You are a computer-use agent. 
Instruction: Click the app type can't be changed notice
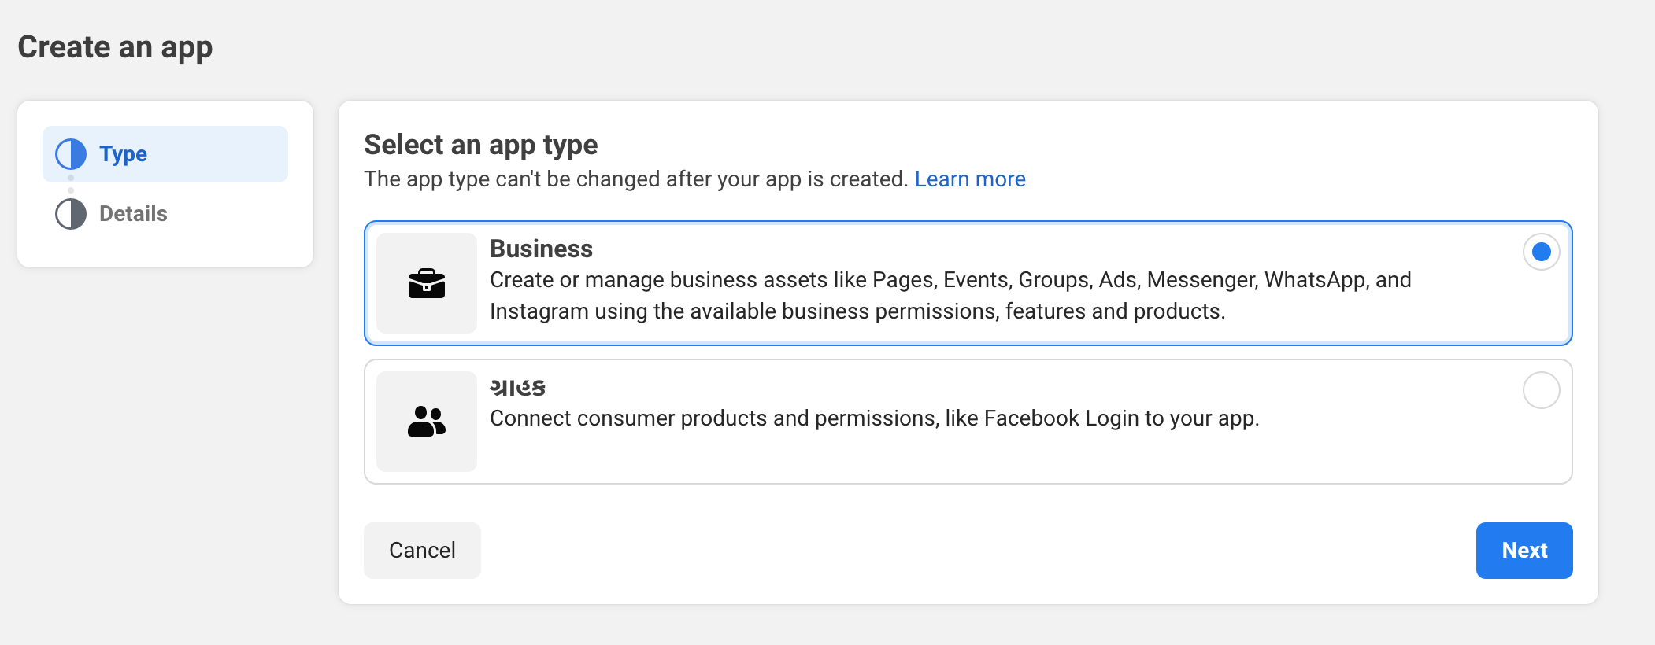click(x=636, y=179)
